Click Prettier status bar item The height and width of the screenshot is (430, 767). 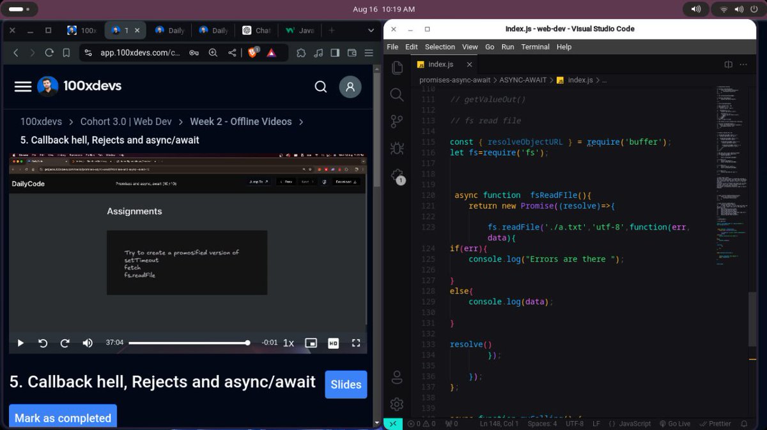coord(715,424)
